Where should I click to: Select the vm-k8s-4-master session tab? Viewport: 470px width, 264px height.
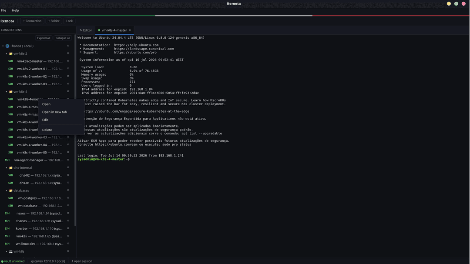(114, 30)
